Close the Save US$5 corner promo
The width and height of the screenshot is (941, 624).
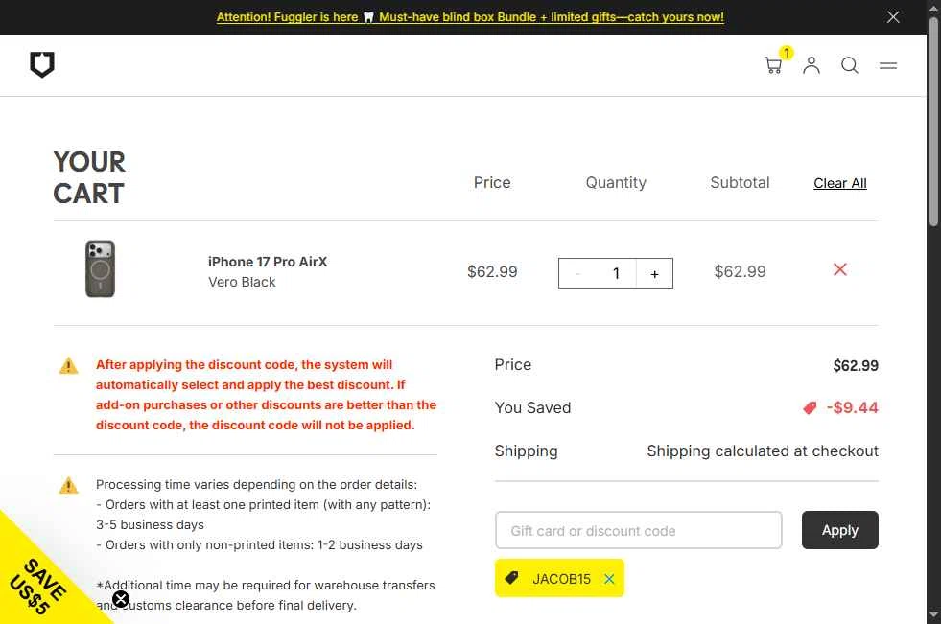point(121,600)
